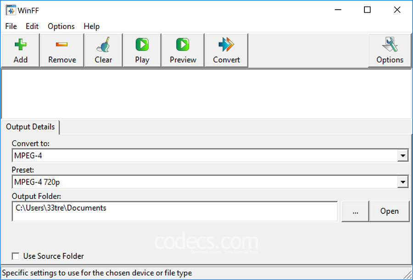
Task: Maximize the WinFF window
Action: coord(367,10)
